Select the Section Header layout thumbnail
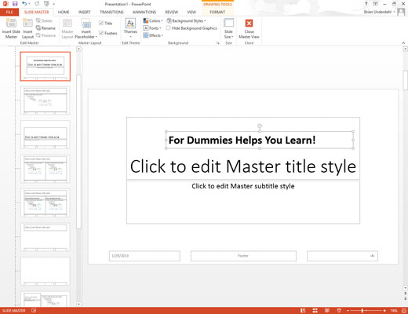This screenshot has width=408, height=314. point(46,134)
